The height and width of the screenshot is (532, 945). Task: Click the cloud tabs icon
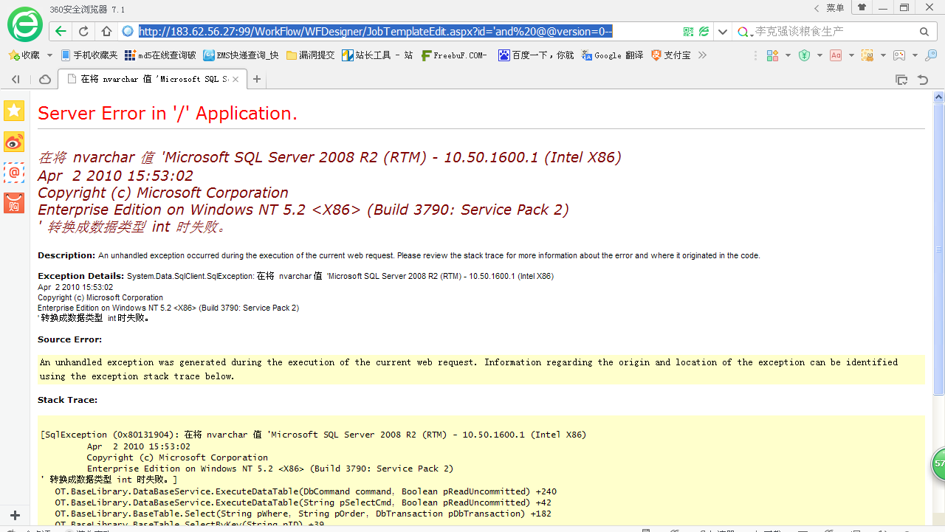click(44, 80)
